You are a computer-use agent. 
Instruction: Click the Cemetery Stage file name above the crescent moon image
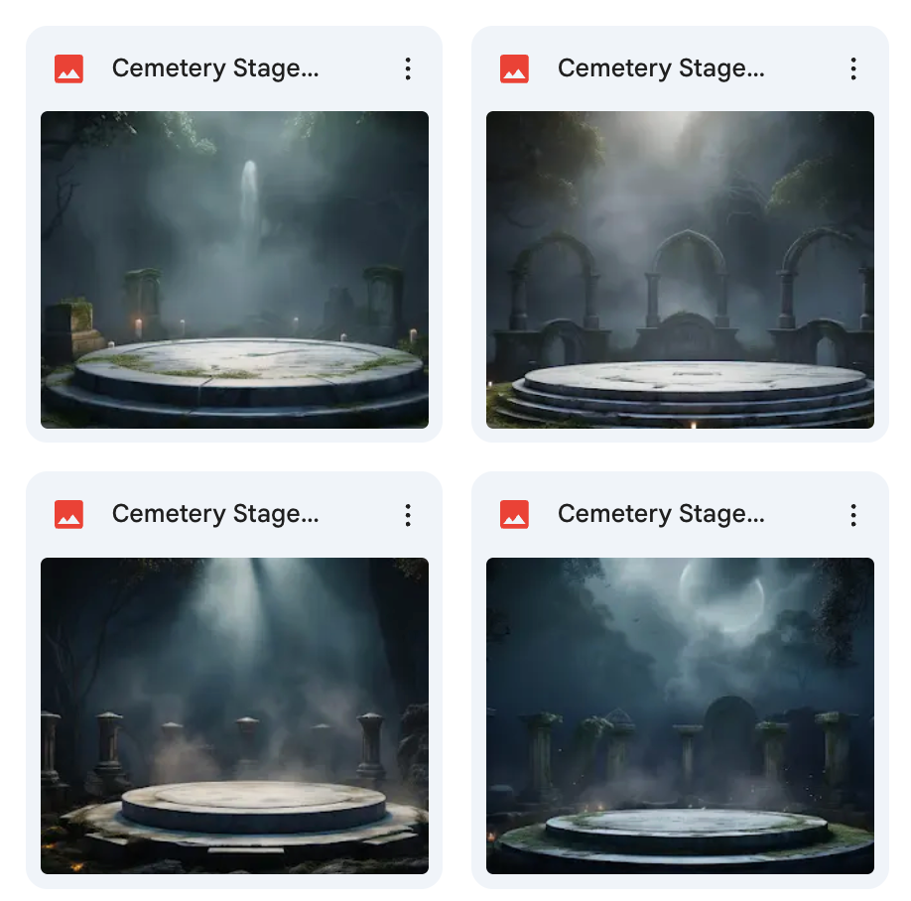(661, 514)
